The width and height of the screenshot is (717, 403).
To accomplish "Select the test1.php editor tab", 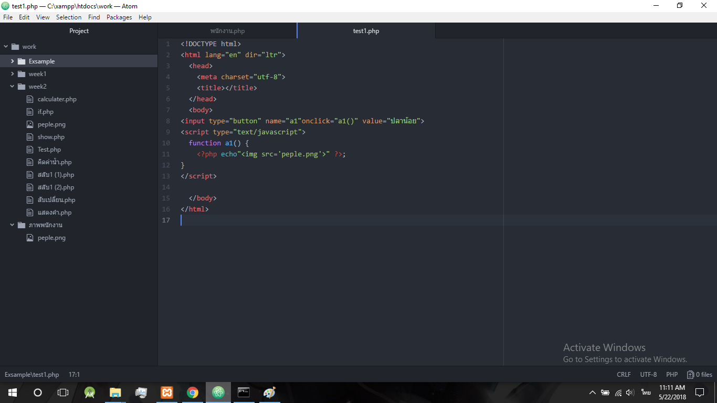I will click(366, 31).
